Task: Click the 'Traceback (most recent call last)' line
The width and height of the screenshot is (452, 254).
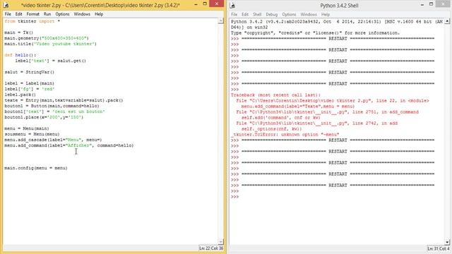Action: [275, 95]
